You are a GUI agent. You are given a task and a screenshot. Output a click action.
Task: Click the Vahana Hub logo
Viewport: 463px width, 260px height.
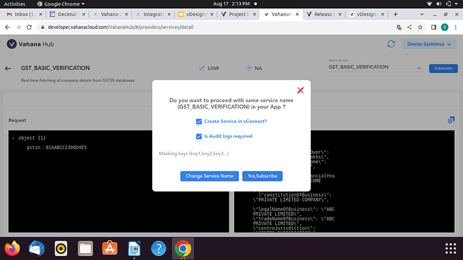pyautogui.click(x=30, y=44)
